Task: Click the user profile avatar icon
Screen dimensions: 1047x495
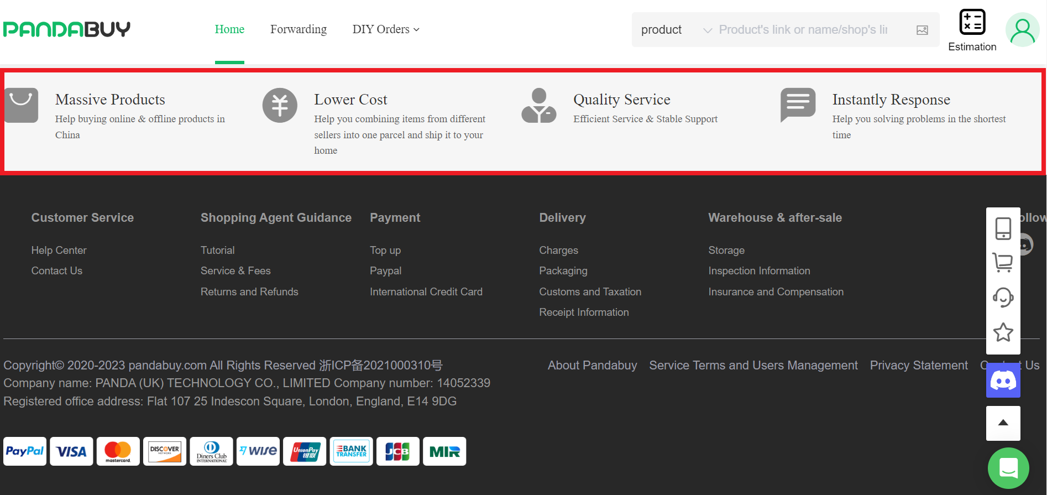Action: [1022, 30]
